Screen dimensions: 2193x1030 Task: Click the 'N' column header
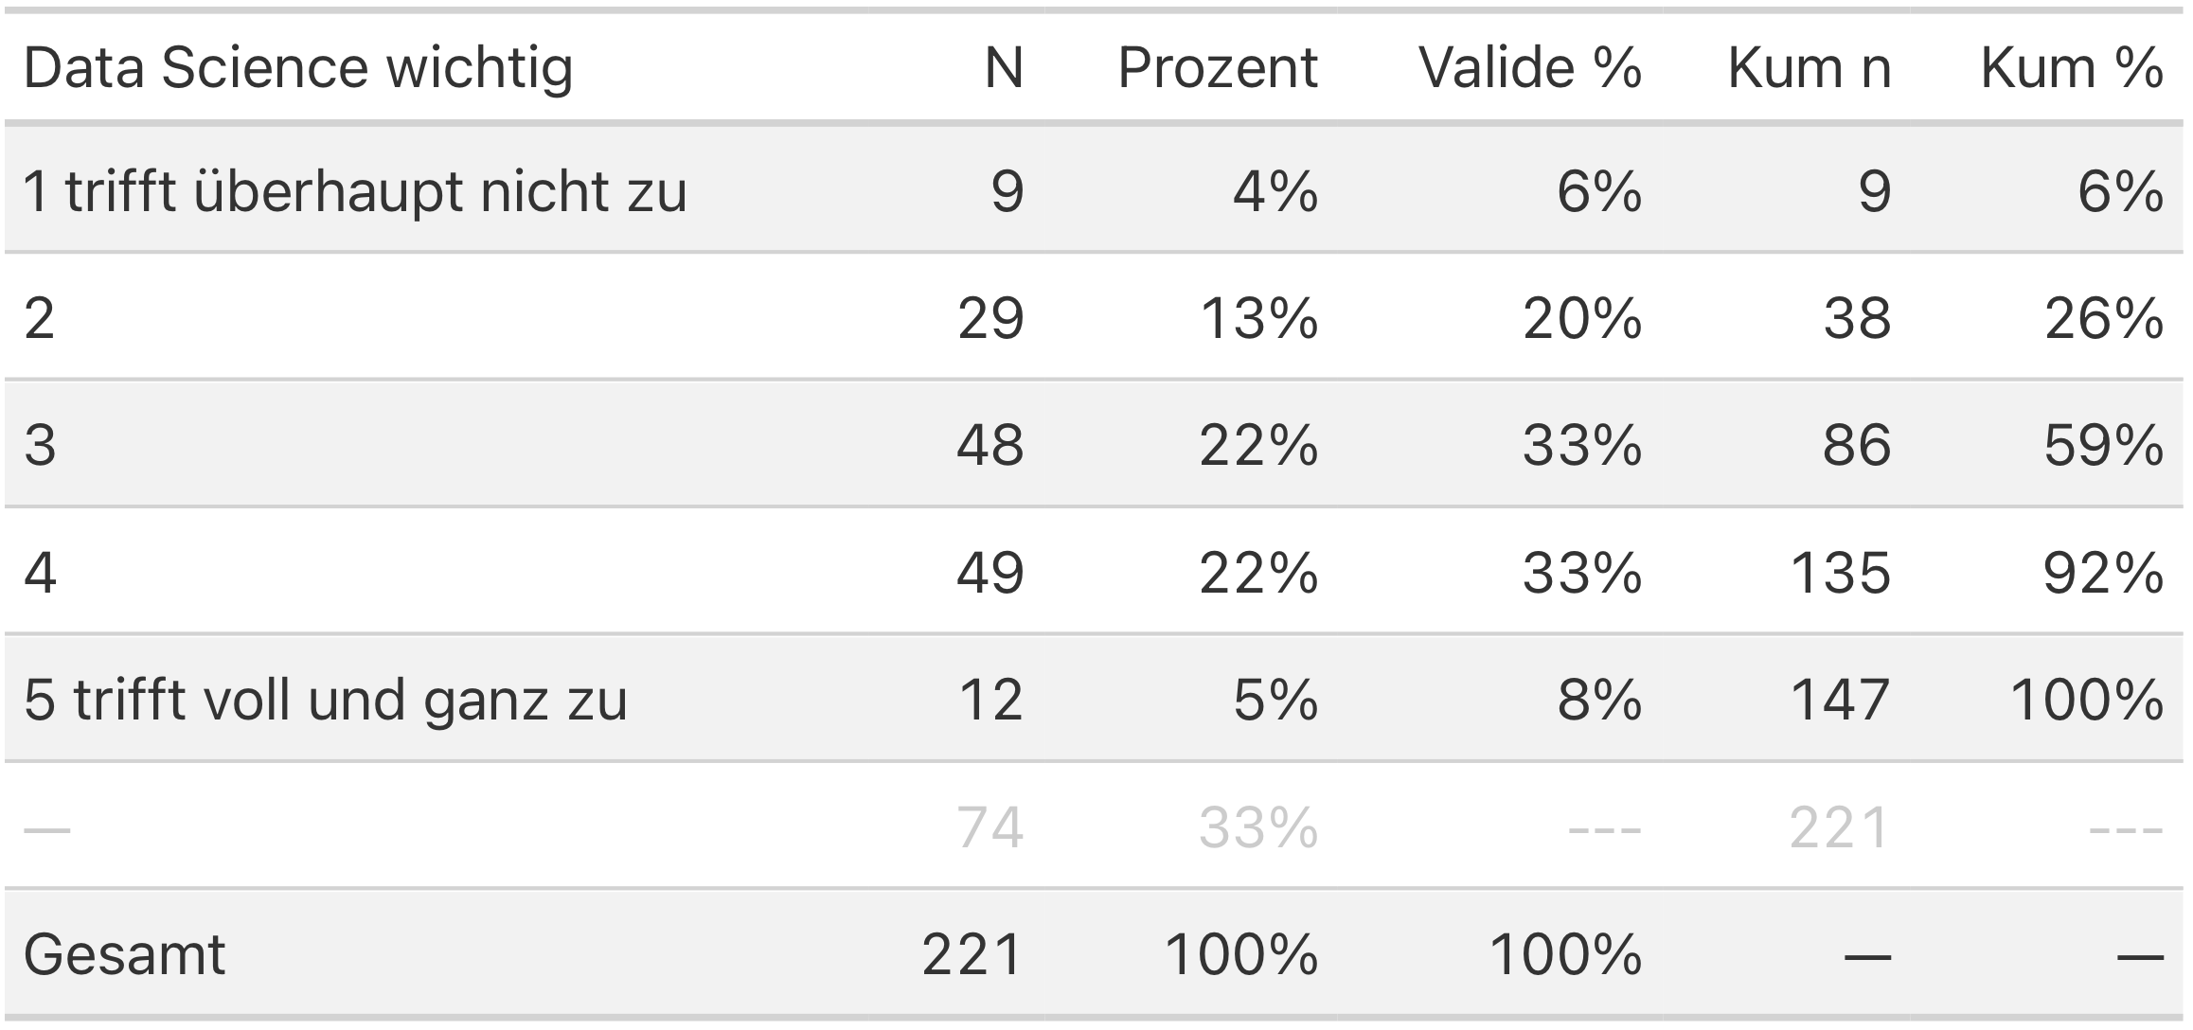tap(1004, 68)
